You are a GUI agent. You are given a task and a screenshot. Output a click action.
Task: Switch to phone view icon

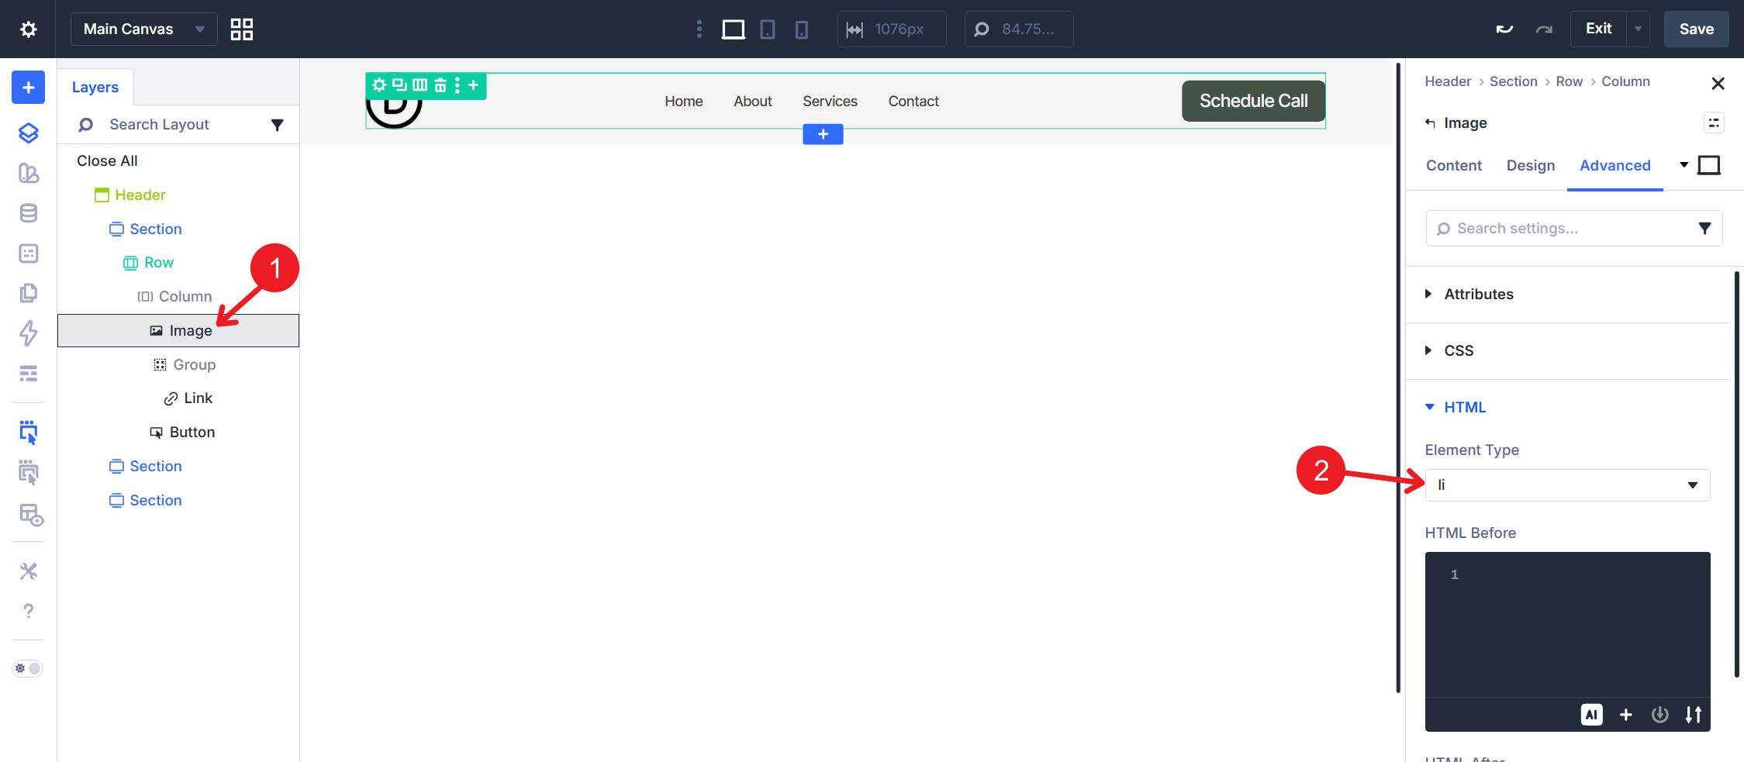tap(801, 29)
